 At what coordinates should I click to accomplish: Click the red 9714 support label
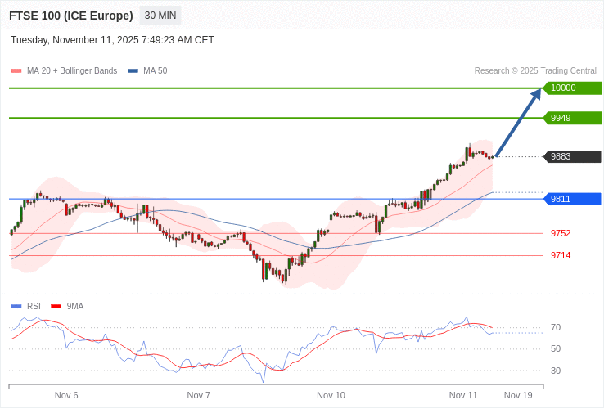pyautogui.click(x=561, y=255)
